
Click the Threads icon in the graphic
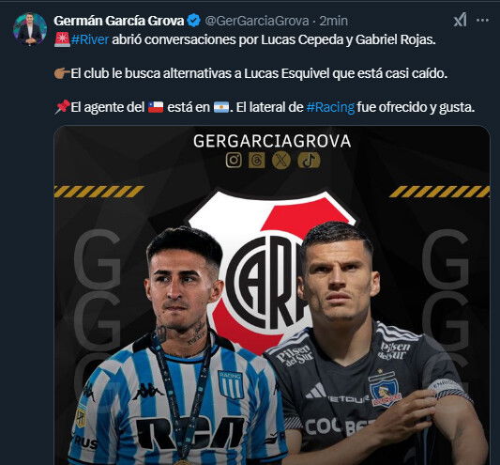coord(257,160)
